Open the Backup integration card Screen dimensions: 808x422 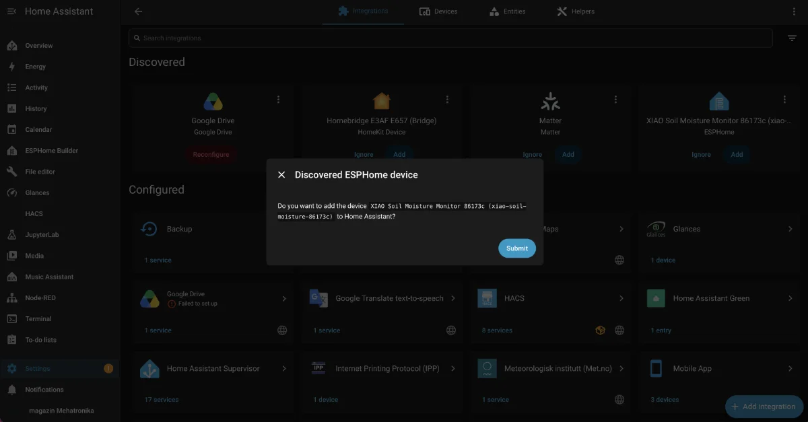point(213,230)
